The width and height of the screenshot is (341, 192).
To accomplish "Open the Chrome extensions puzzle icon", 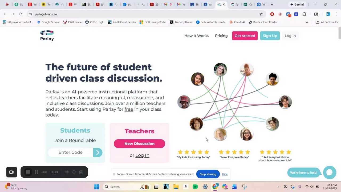I will (x=304, y=14).
